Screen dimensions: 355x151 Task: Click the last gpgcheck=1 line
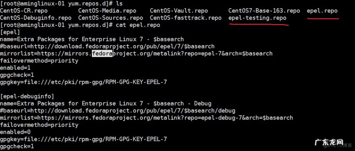17,146
